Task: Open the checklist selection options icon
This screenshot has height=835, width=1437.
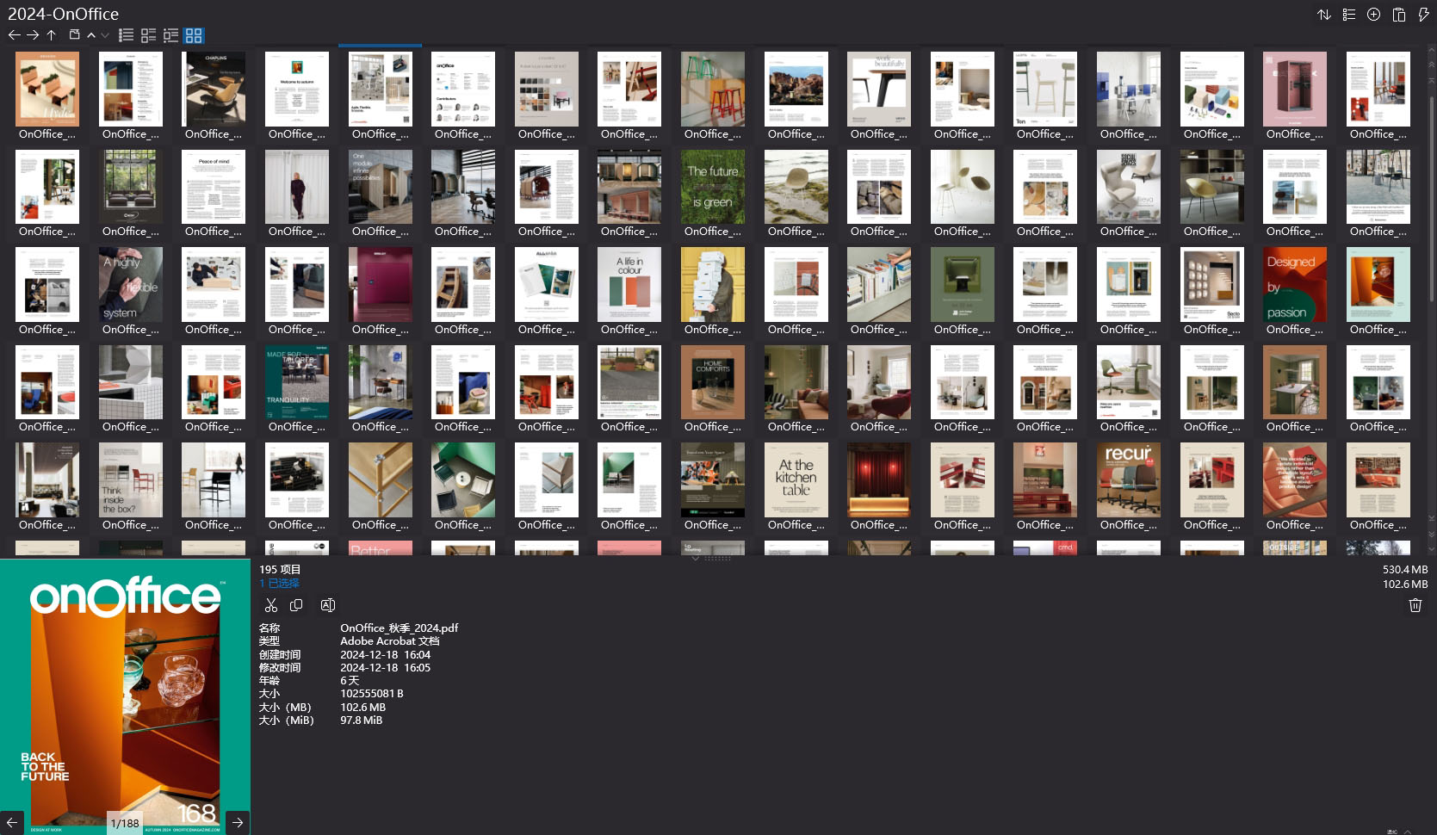Action: [1349, 15]
